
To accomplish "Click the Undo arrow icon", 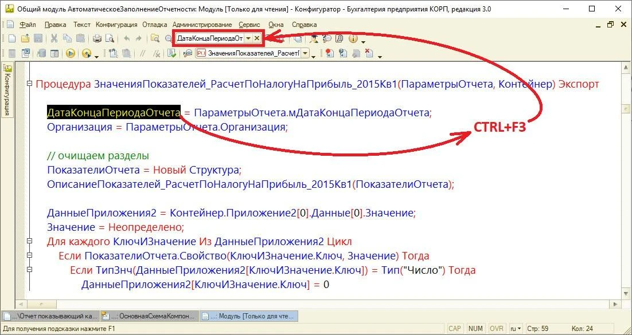I will point(127,39).
